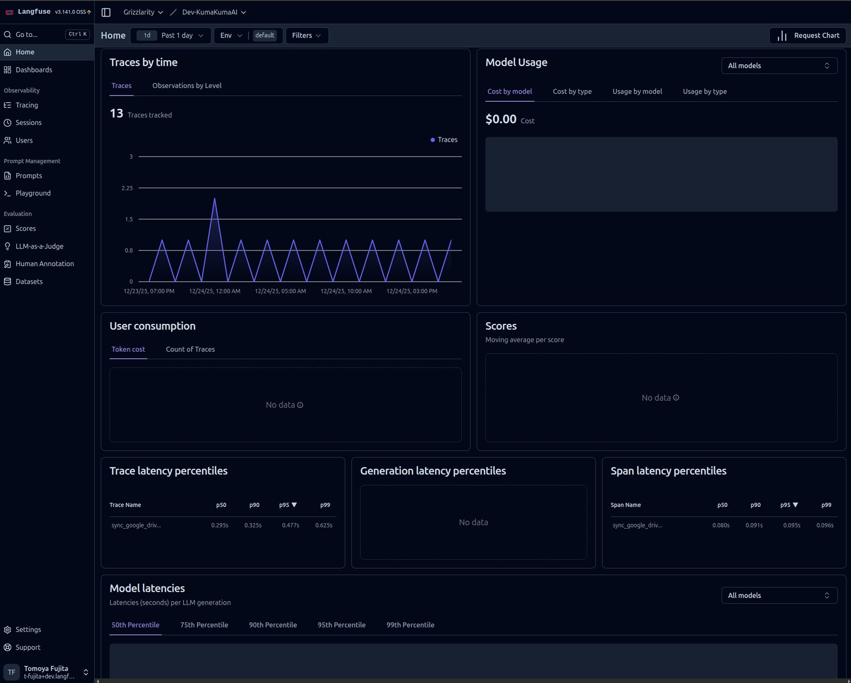This screenshot has height=683, width=851.
Task: Click info icon in Scores No data
Action: click(676, 398)
